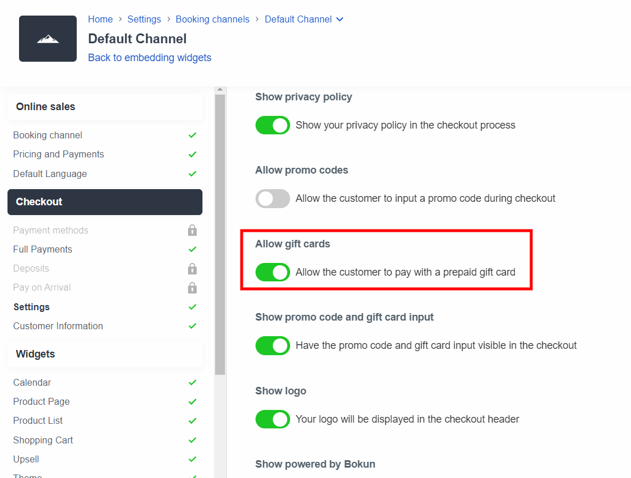Click the locked Deposits item
Image resolution: width=631 pixels, height=478 pixels.
(31, 268)
